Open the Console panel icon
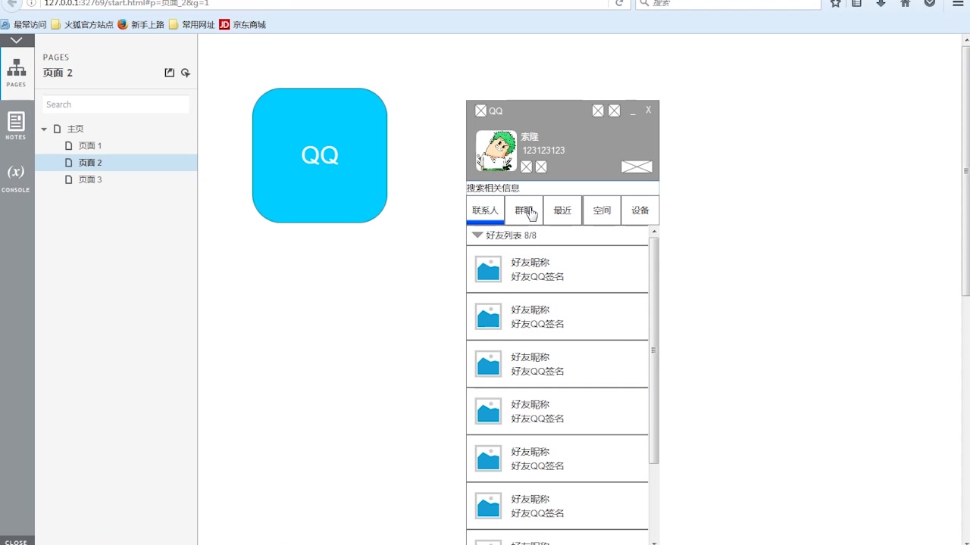The width and height of the screenshot is (970, 545). click(16, 177)
